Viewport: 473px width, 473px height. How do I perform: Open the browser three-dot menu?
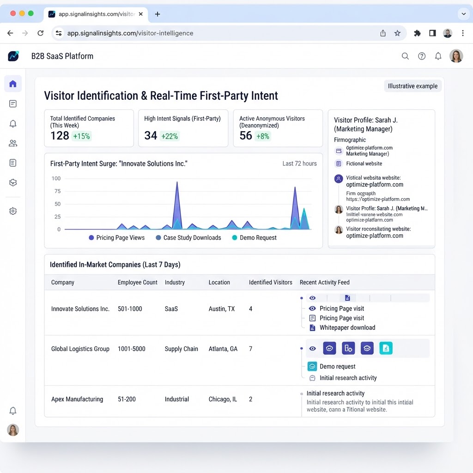pyautogui.click(x=463, y=33)
